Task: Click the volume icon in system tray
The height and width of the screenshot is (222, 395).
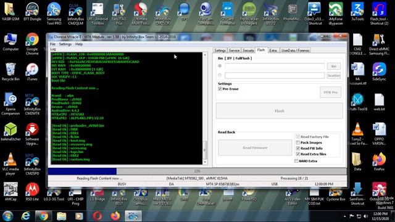Action: tap(365, 216)
